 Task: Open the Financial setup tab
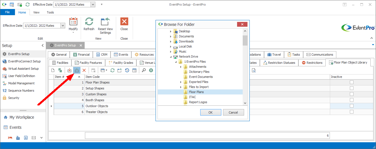click(82, 55)
